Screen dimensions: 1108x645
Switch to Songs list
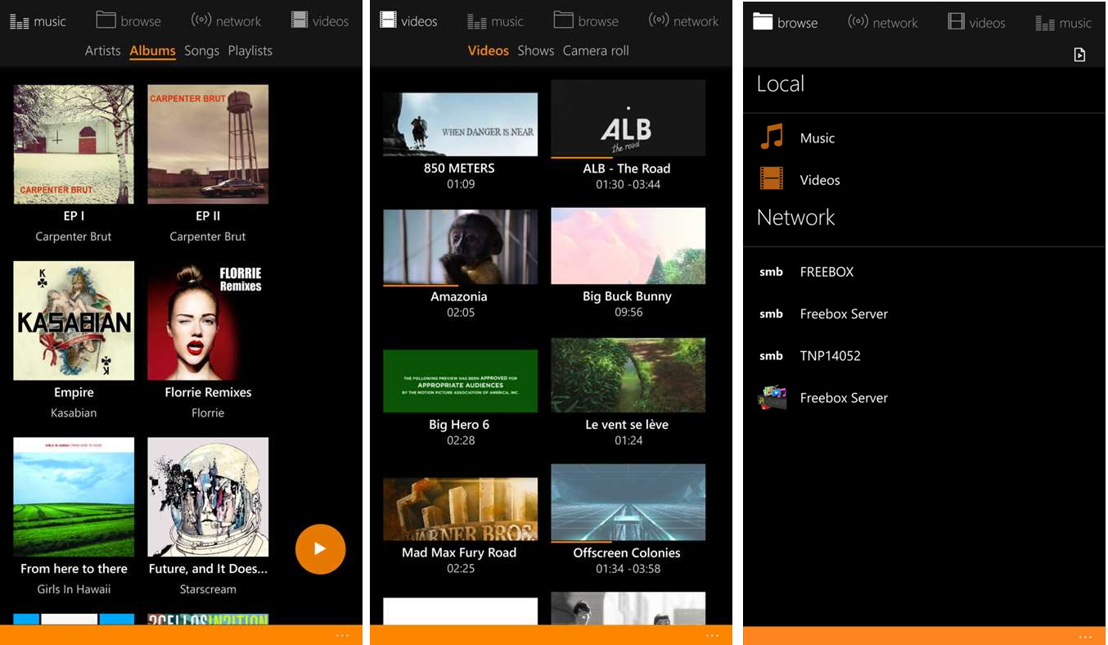[201, 51]
